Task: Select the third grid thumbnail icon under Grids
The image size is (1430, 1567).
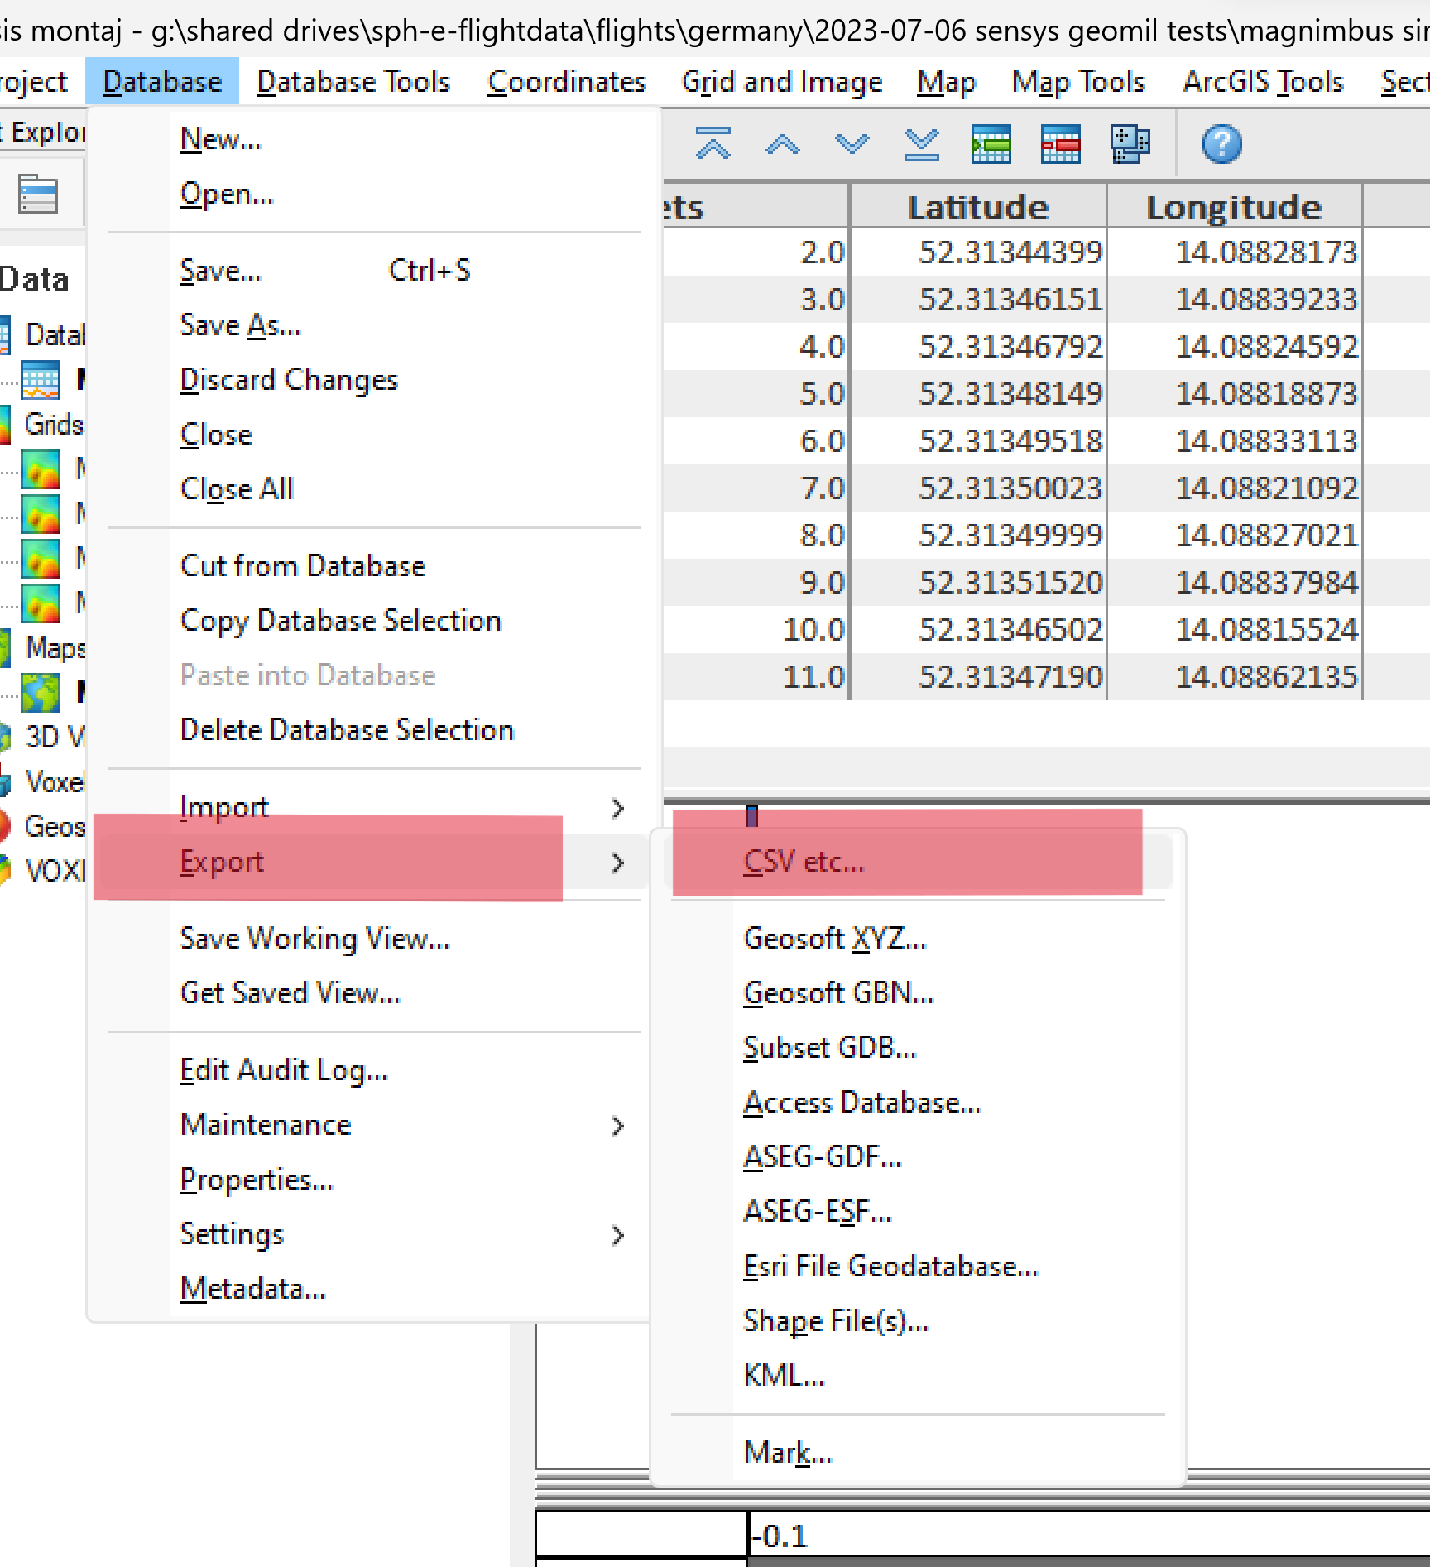Action: (41, 559)
